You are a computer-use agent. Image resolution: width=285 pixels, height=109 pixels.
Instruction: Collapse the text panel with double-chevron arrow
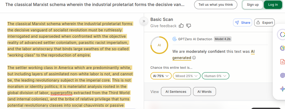[x=144, y=21]
